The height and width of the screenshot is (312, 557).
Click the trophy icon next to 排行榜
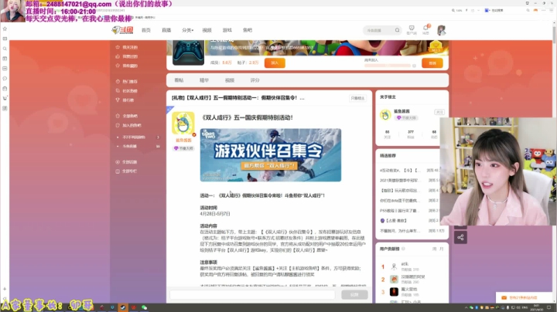coord(118,100)
